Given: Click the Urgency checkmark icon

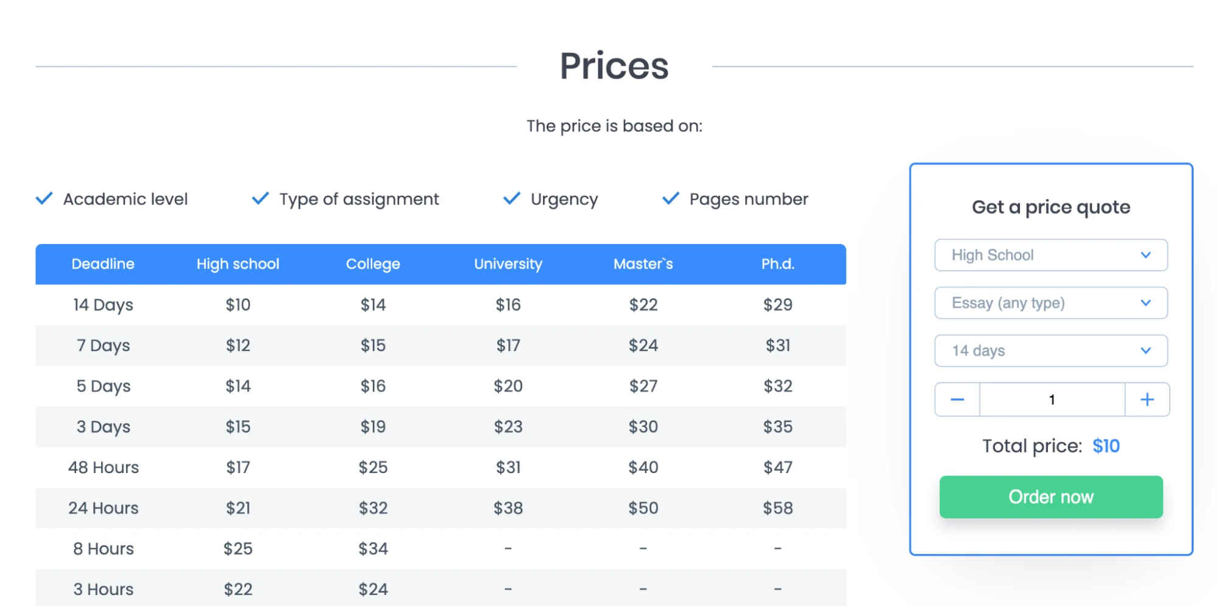Looking at the screenshot, I should pyautogui.click(x=511, y=198).
